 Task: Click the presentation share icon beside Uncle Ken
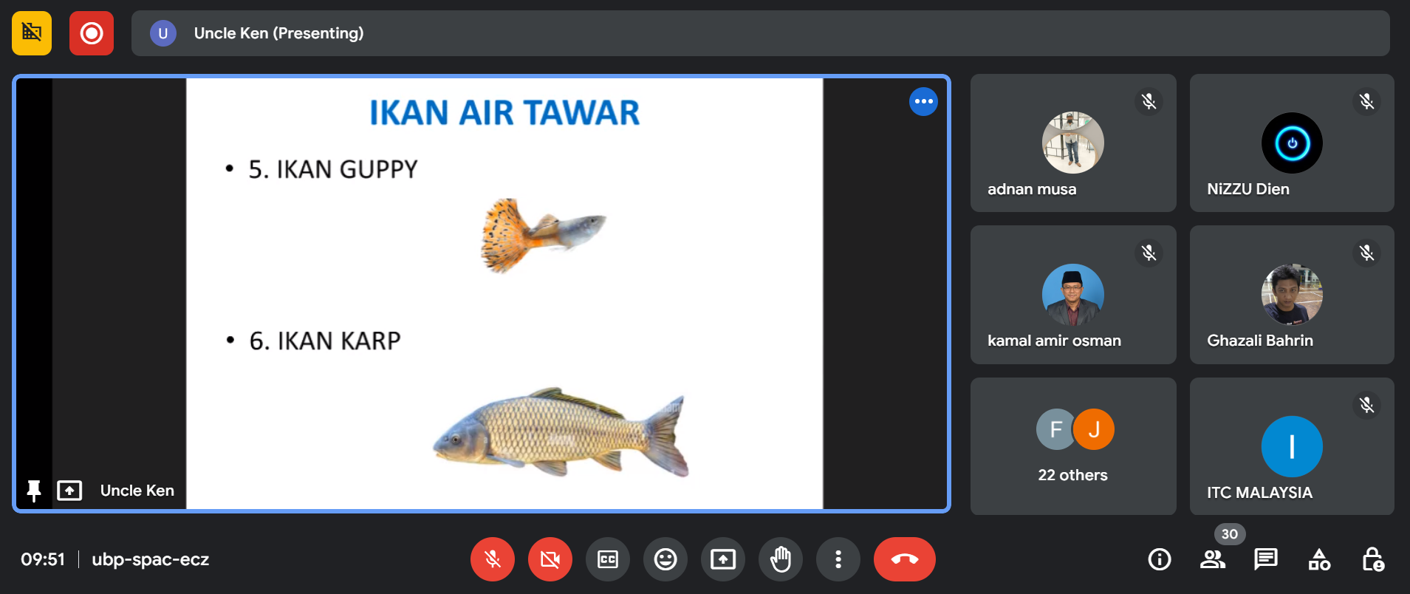click(x=69, y=491)
